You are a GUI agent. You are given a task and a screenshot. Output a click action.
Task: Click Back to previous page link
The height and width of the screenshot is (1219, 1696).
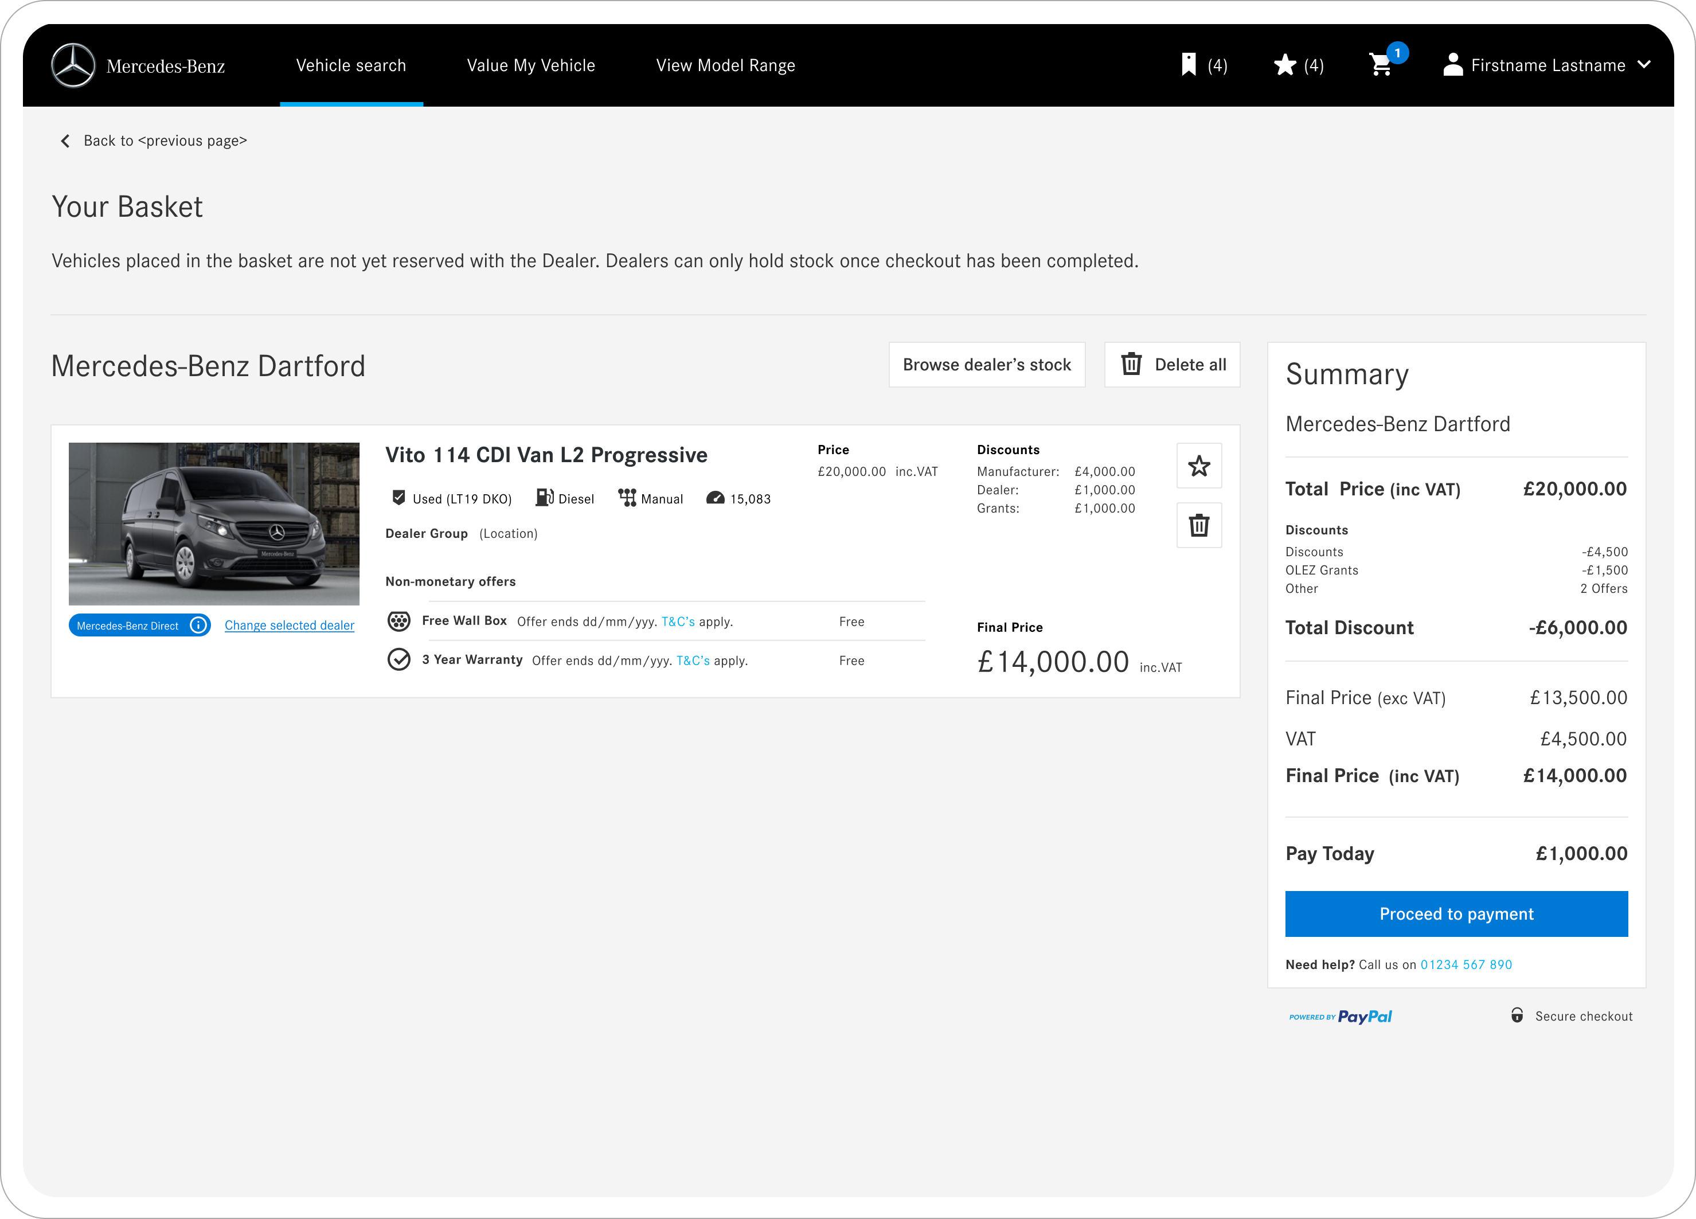tap(165, 140)
